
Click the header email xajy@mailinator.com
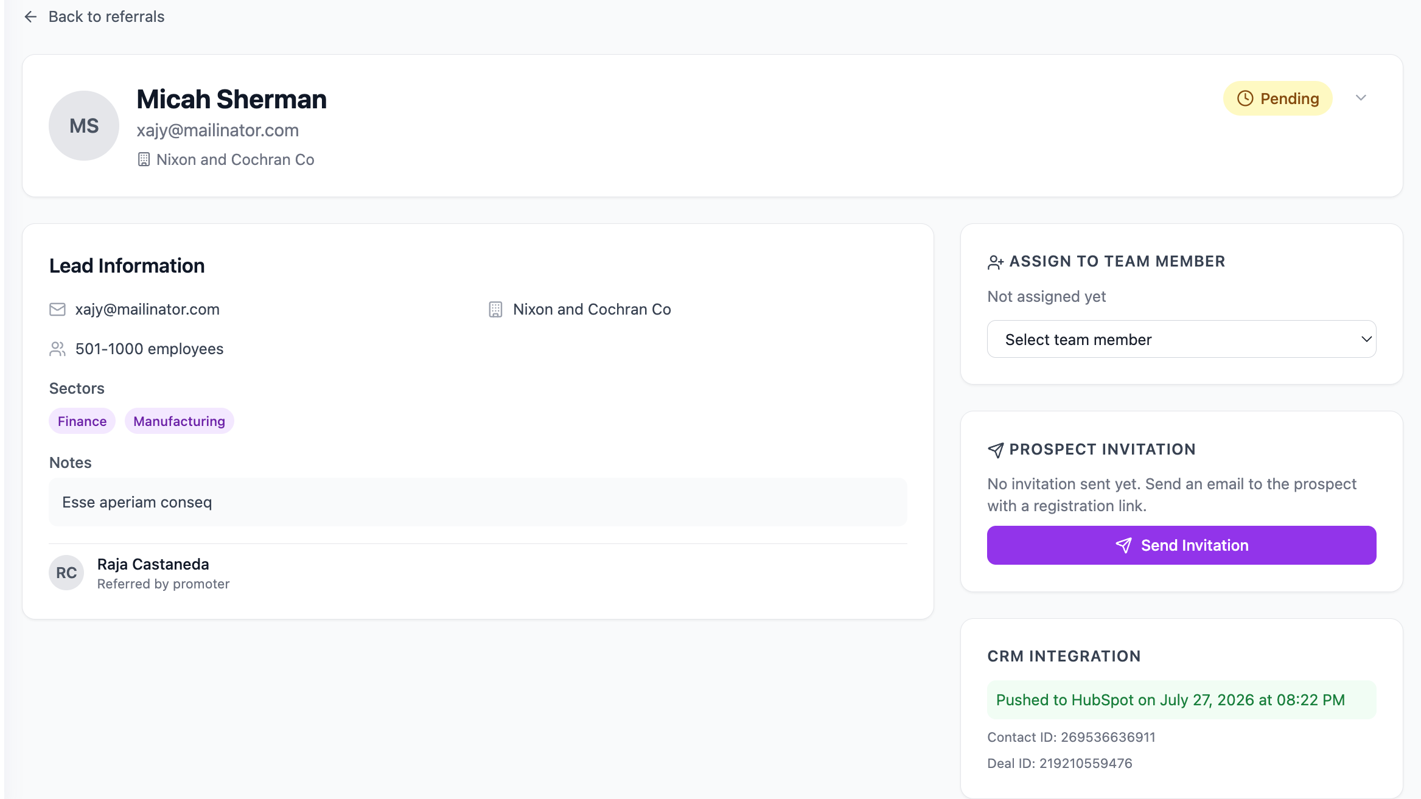click(218, 130)
